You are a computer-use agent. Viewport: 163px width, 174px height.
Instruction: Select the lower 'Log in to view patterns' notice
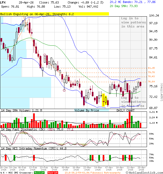133,102
